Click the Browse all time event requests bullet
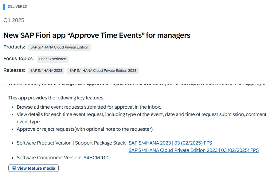 (89, 107)
